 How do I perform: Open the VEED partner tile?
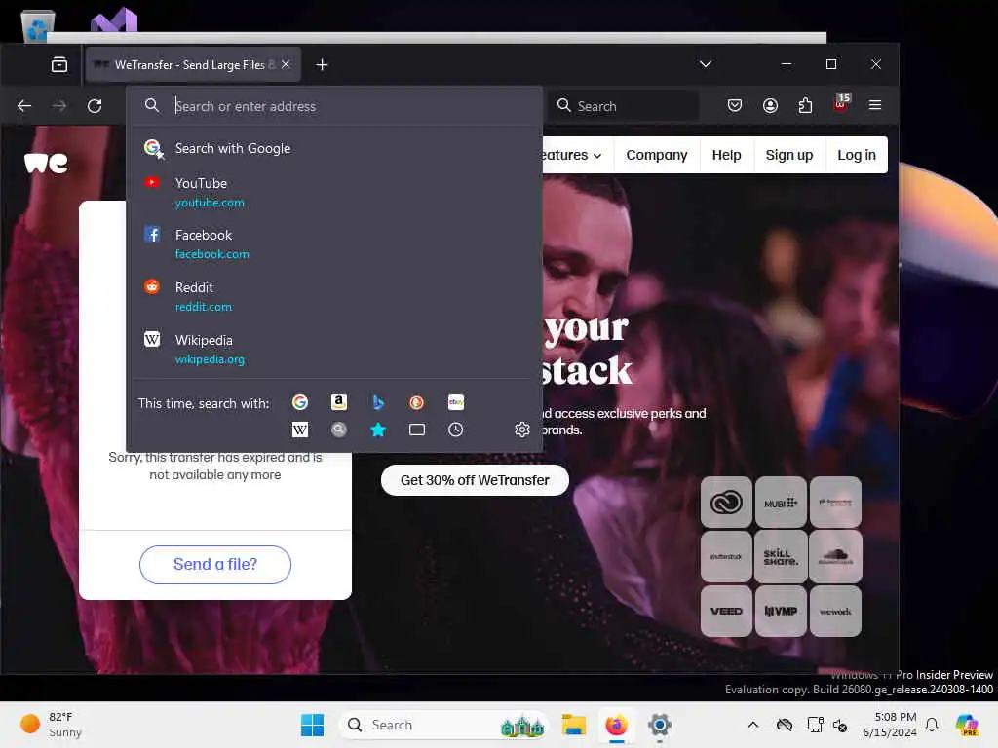click(x=726, y=612)
